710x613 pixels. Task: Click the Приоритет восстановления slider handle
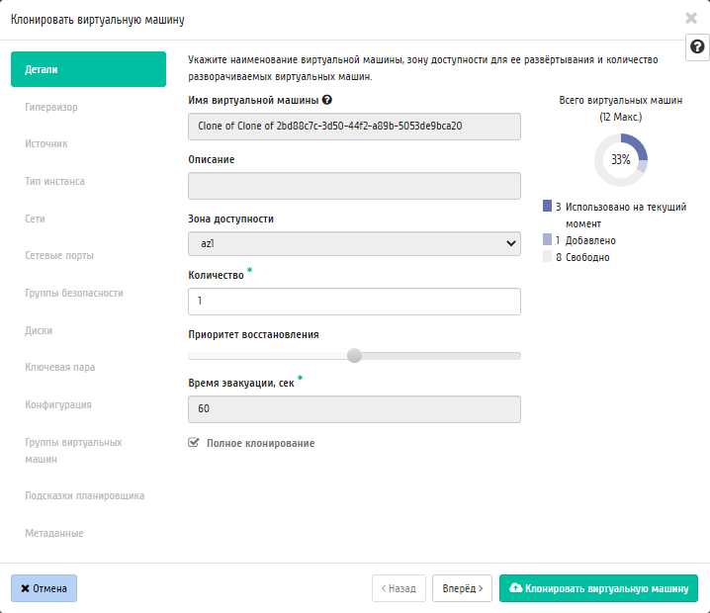pyautogui.click(x=355, y=355)
